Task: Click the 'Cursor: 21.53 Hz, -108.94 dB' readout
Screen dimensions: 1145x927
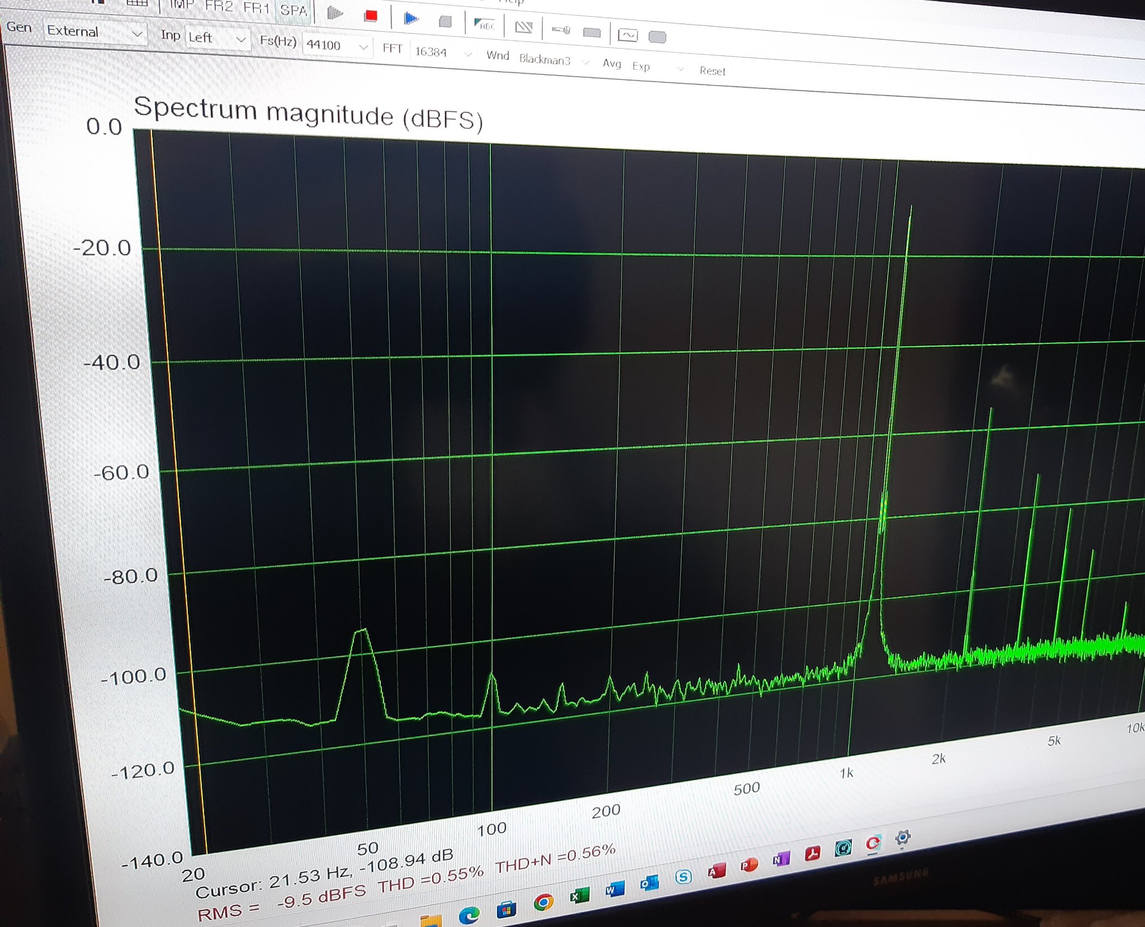Action: pyautogui.click(x=324, y=874)
